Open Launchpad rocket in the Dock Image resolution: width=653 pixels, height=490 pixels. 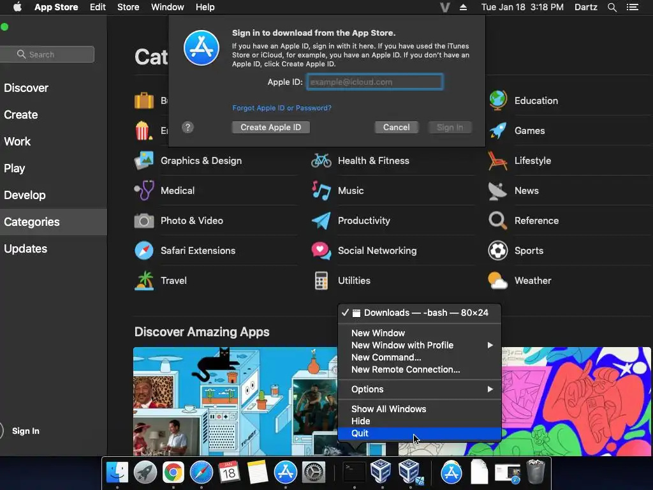click(145, 472)
